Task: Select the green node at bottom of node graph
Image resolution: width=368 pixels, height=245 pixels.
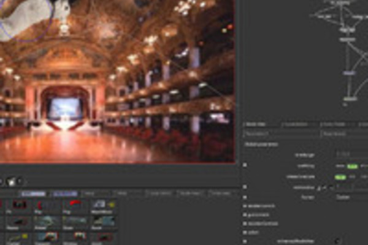Action: tap(350, 99)
